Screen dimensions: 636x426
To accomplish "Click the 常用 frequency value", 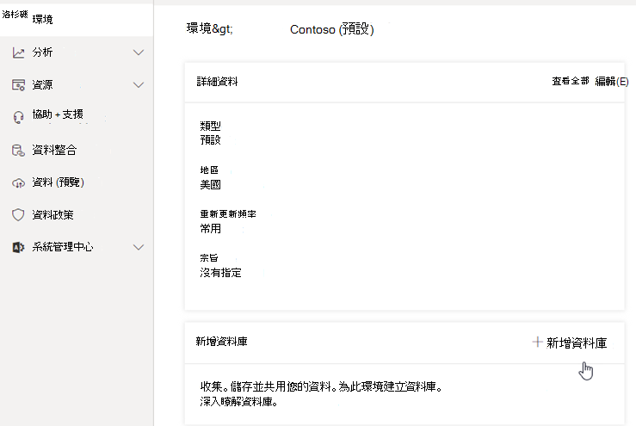I will coord(210,228).
